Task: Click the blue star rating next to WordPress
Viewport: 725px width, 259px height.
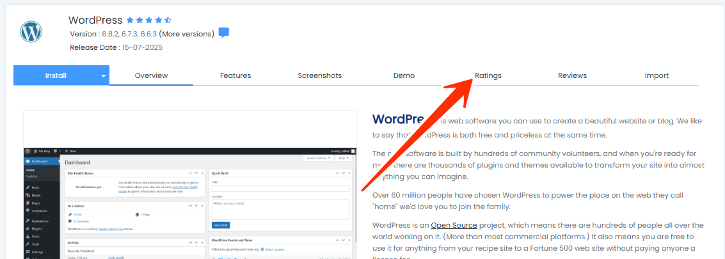Action: [x=148, y=20]
